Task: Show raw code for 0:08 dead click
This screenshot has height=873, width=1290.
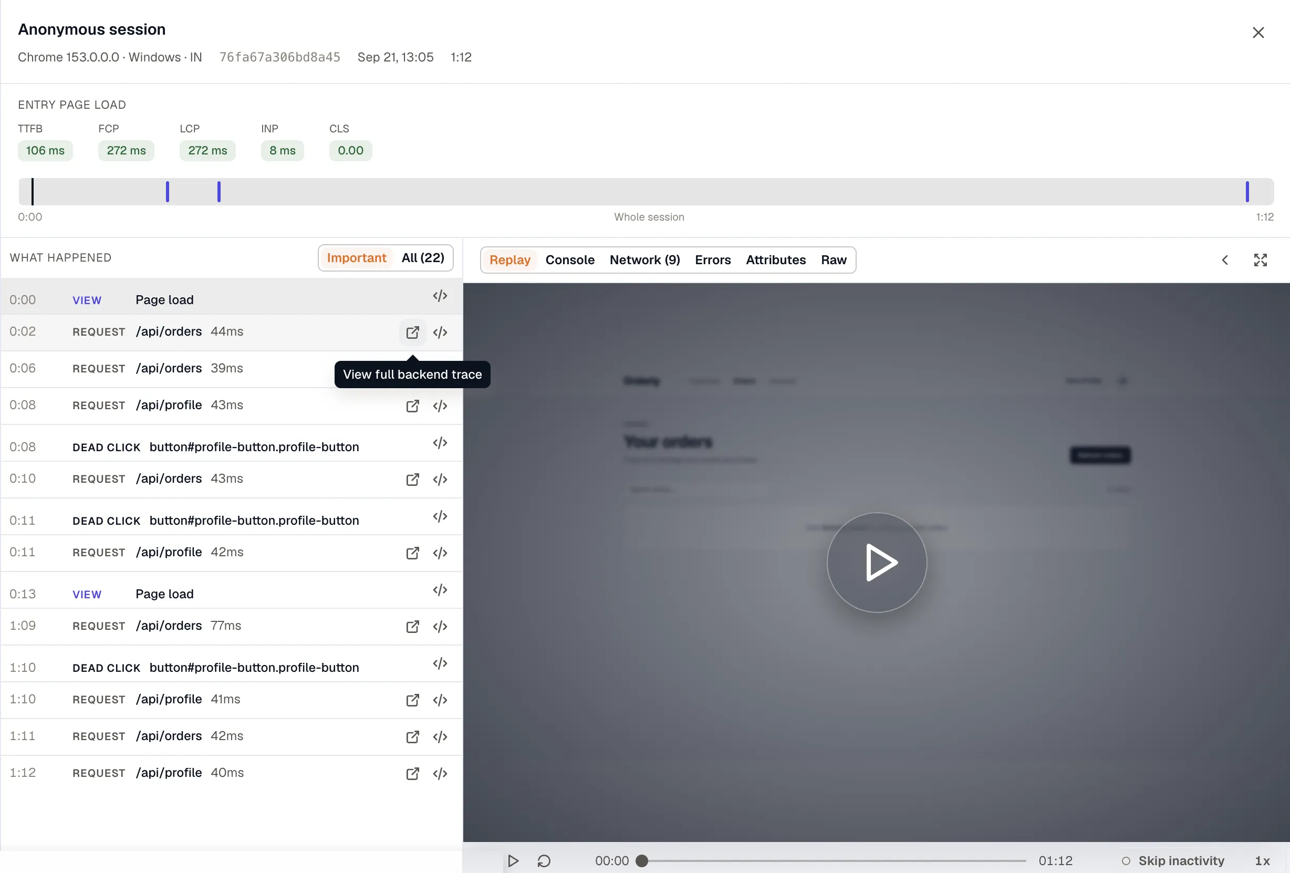Action: point(440,443)
